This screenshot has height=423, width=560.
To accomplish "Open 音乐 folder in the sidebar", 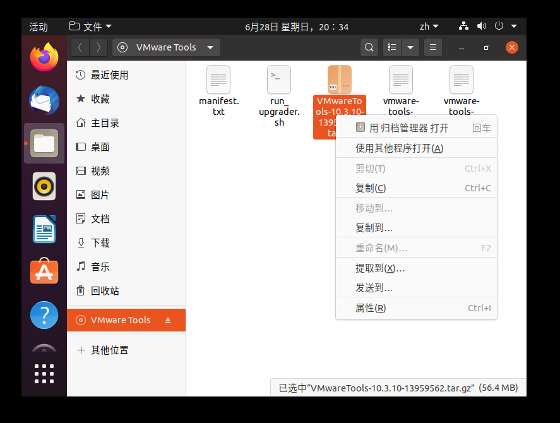I will pyautogui.click(x=126, y=266).
